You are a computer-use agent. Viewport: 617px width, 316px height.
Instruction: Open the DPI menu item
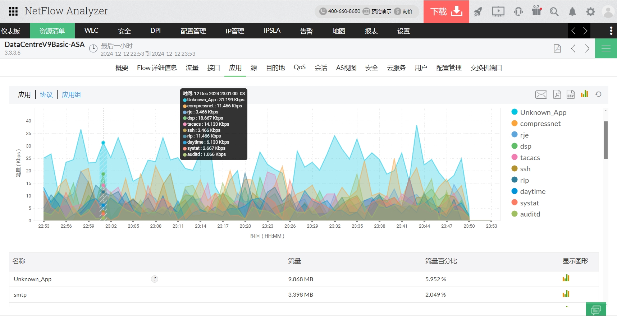coord(155,31)
